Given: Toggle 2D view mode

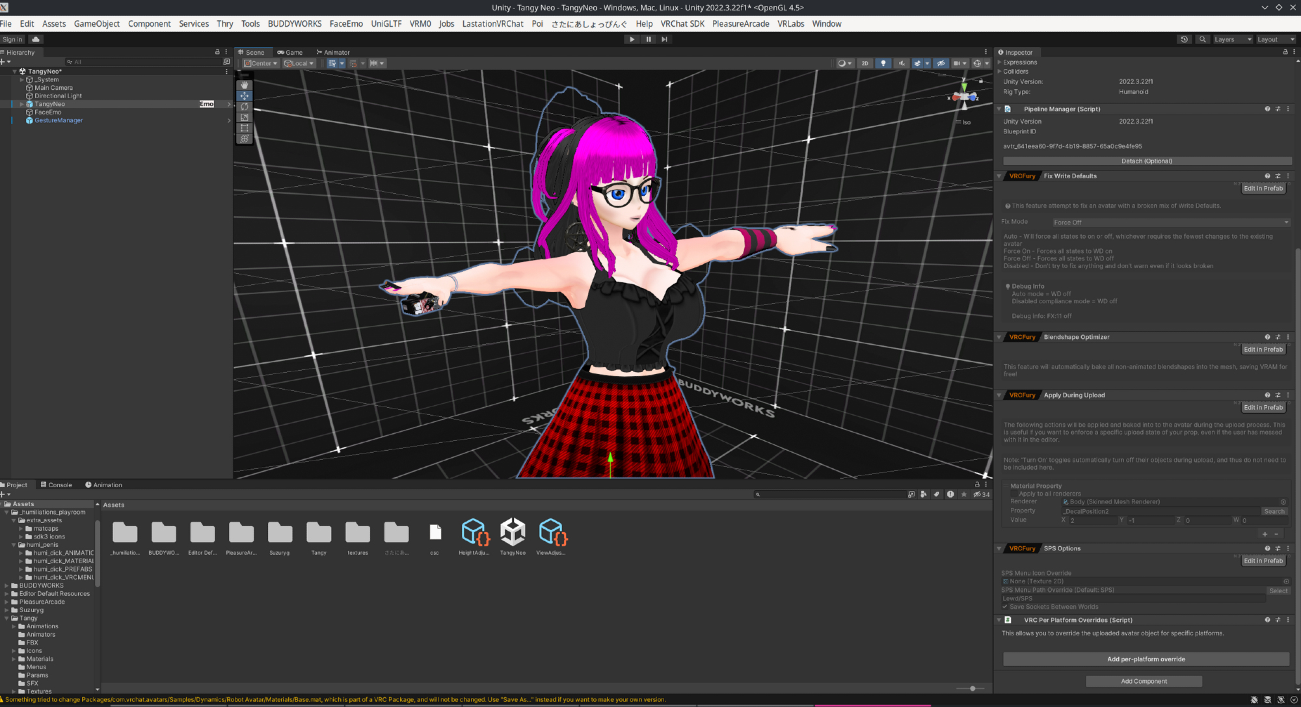Looking at the screenshot, I should (x=865, y=63).
